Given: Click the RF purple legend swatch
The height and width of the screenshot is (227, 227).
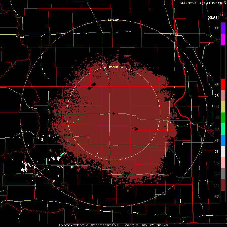Looking at the screenshot, I should (x=223, y=28).
